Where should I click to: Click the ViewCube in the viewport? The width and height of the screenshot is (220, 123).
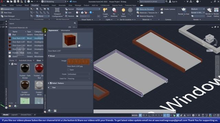(x=210, y=39)
